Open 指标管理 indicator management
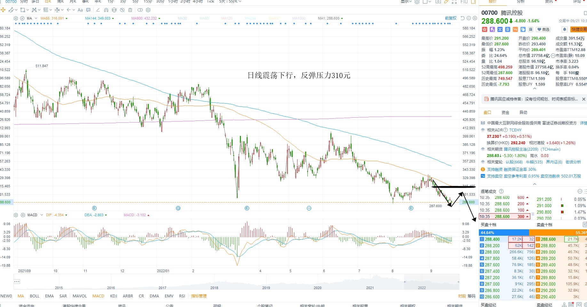The width and height of the screenshot is (587, 307). [199, 296]
